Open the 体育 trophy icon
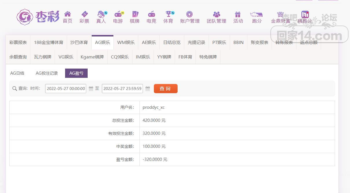Viewport: 350px width, 193px height. click(168, 14)
